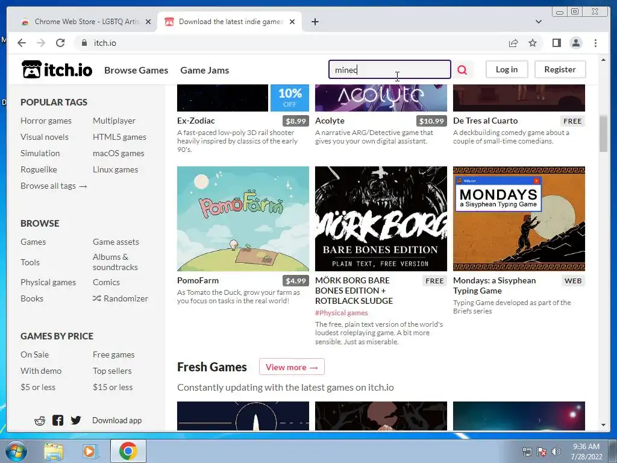Close the Chrome Web Store tab
Screen dimensions: 617x463
click(x=148, y=22)
